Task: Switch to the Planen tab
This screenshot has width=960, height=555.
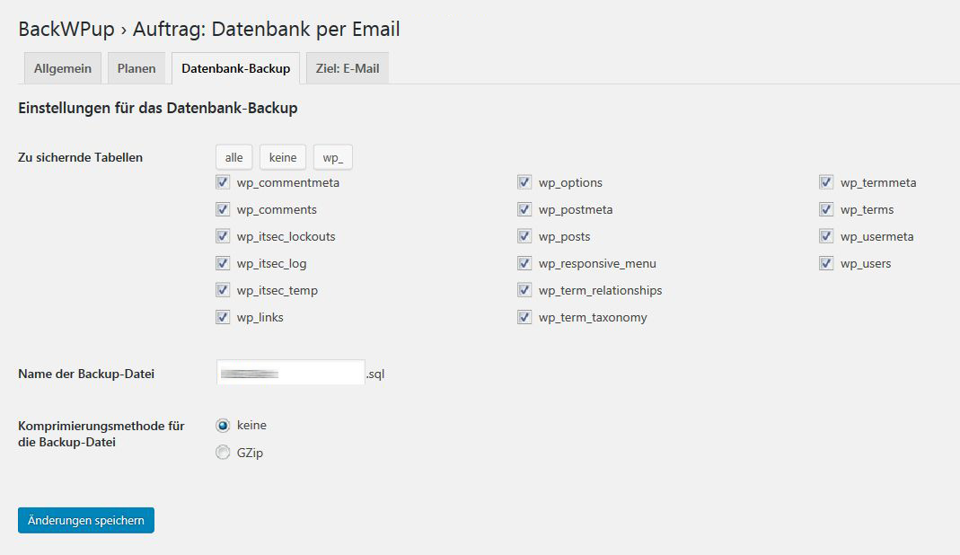Action: (x=137, y=68)
